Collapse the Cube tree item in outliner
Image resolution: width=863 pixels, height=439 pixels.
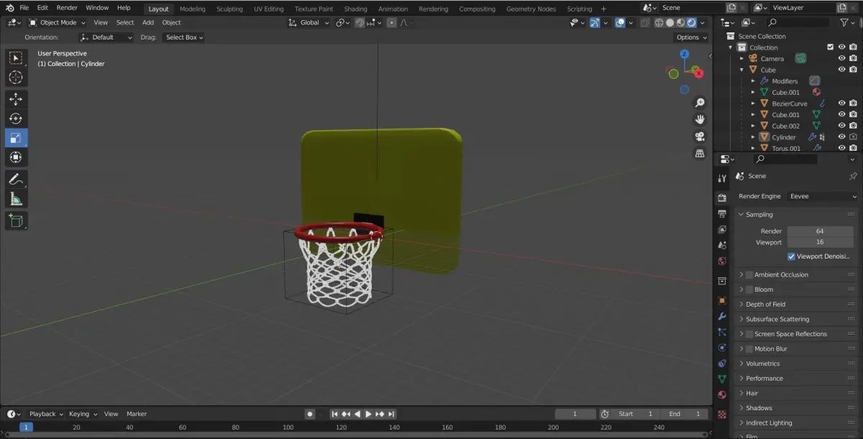pyautogui.click(x=741, y=70)
